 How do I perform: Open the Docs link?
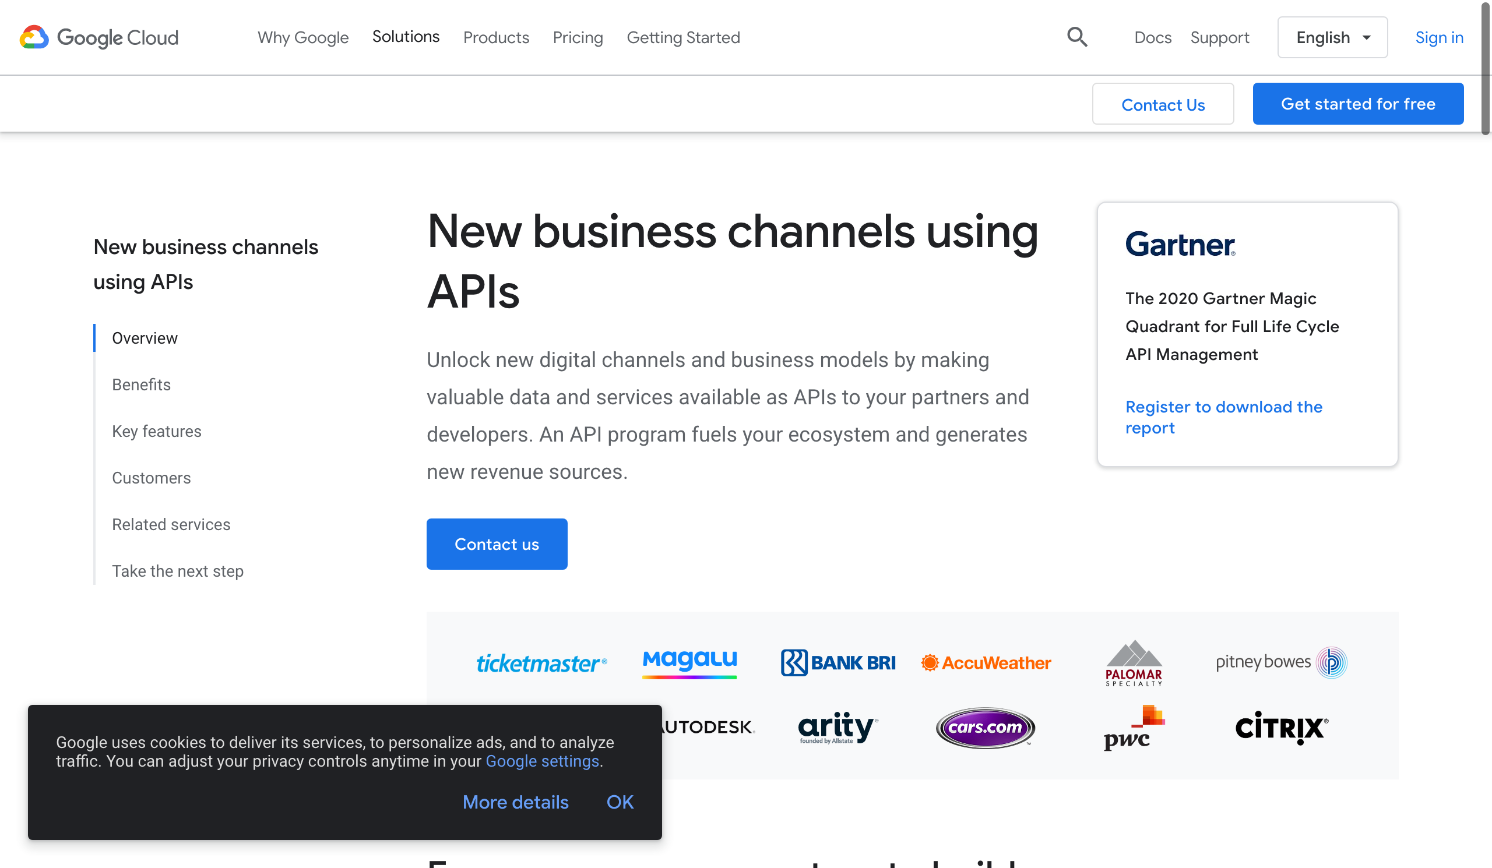(1153, 37)
